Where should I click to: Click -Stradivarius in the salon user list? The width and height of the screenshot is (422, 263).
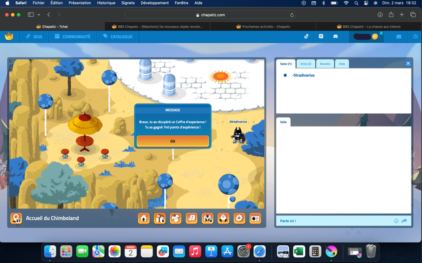pyautogui.click(x=303, y=75)
